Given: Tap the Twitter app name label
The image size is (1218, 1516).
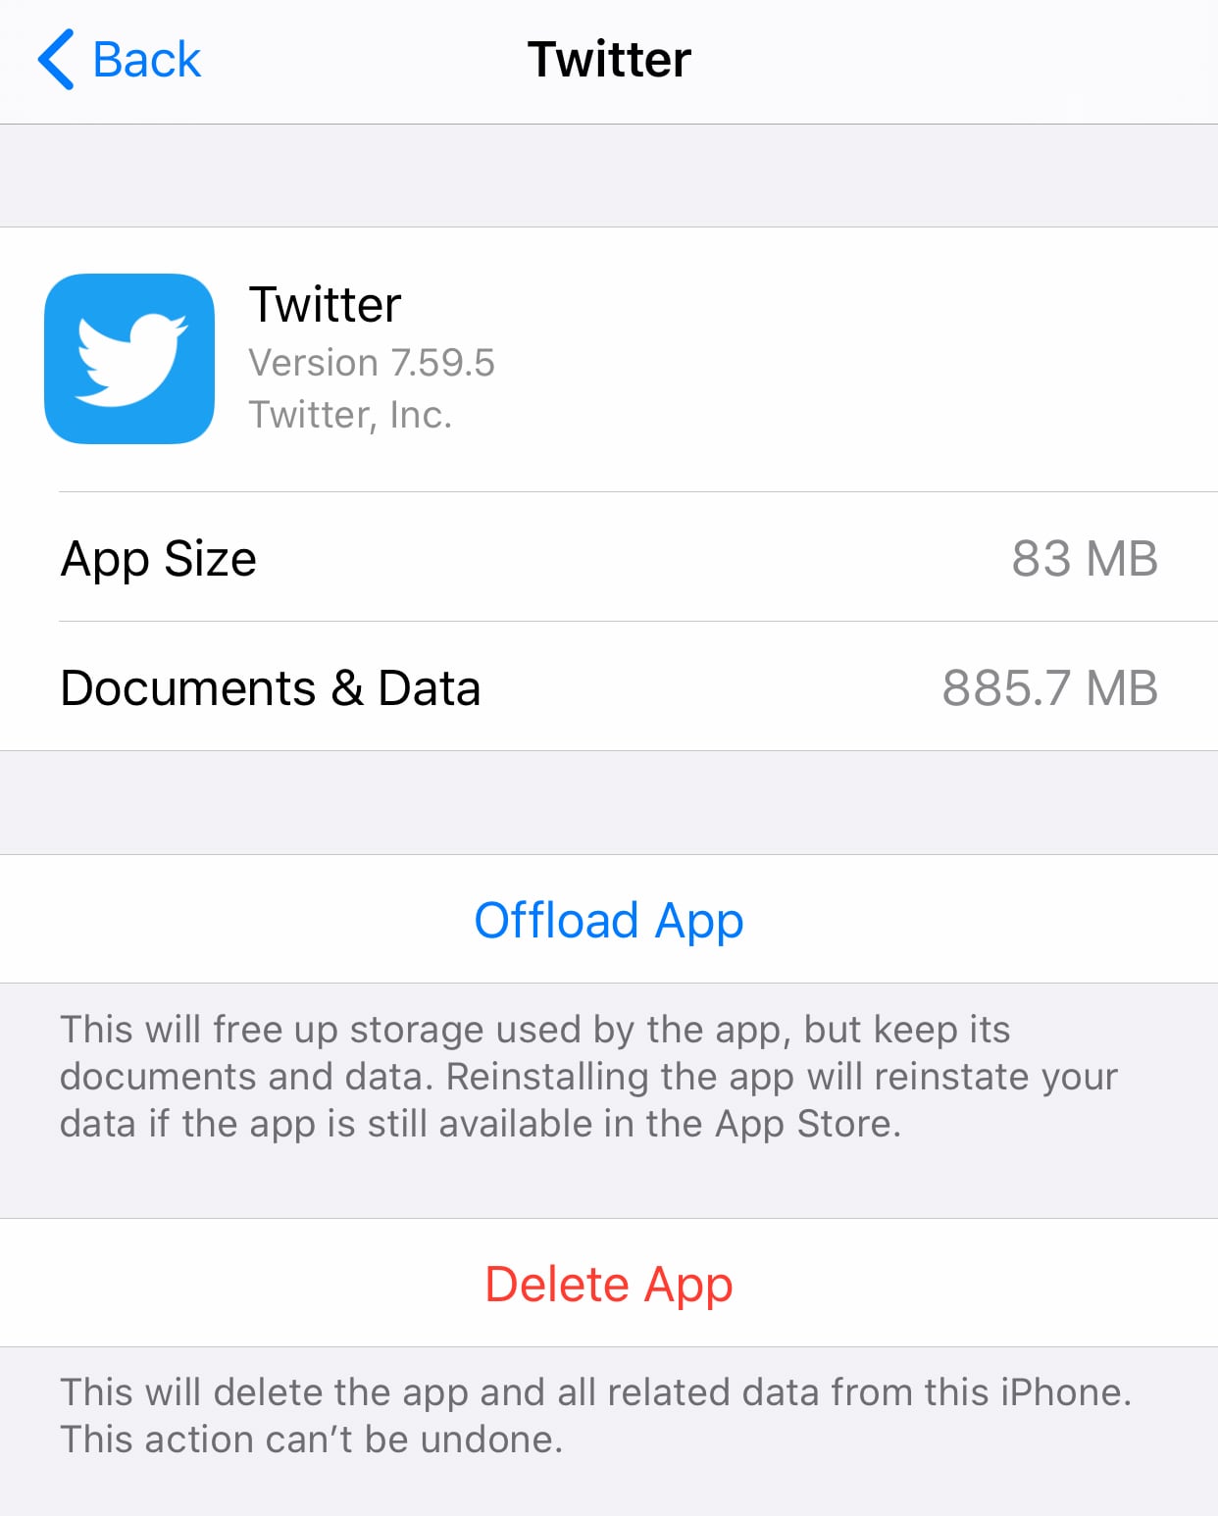Looking at the screenshot, I should click(x=325, y=304).
